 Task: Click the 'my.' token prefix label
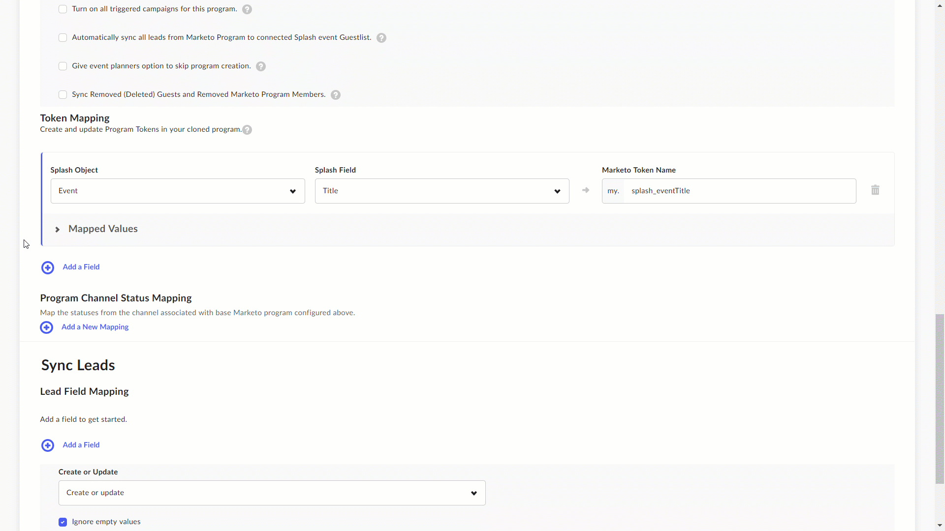[x=613, y=191]
